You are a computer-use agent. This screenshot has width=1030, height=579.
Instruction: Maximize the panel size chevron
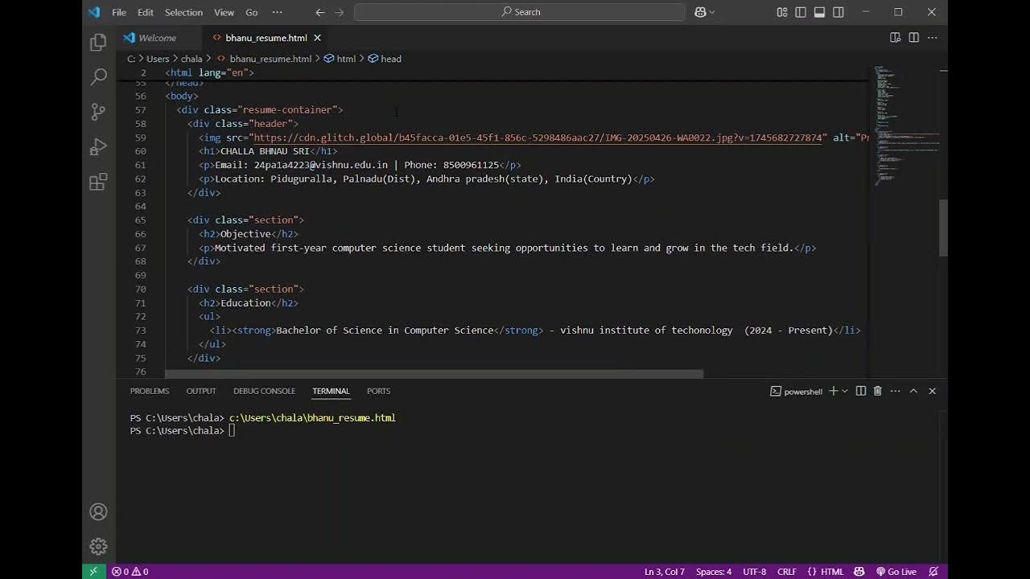pos(913,391)
